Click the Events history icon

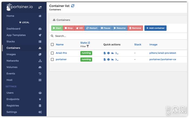click(x=40, y=73)
